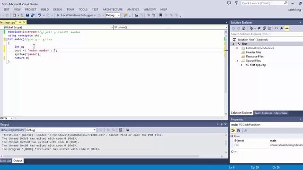This screenshot has height=170, width=303.
Task: Start the Local Windows Debugger
Action: (x=75, y=15)
